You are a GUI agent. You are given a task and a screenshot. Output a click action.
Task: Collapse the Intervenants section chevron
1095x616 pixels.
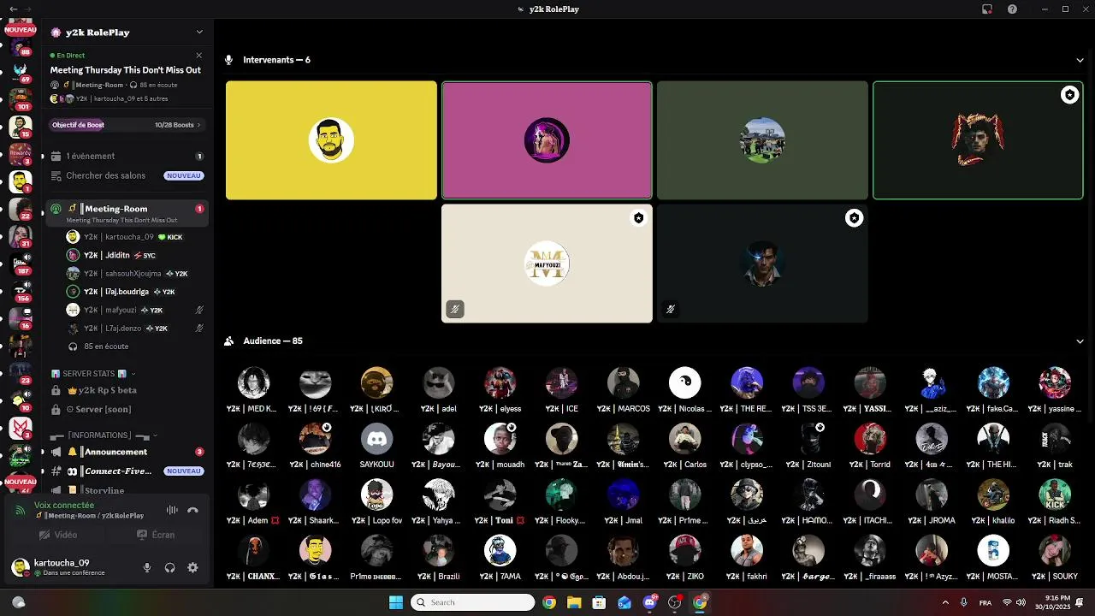(1080, 60)
